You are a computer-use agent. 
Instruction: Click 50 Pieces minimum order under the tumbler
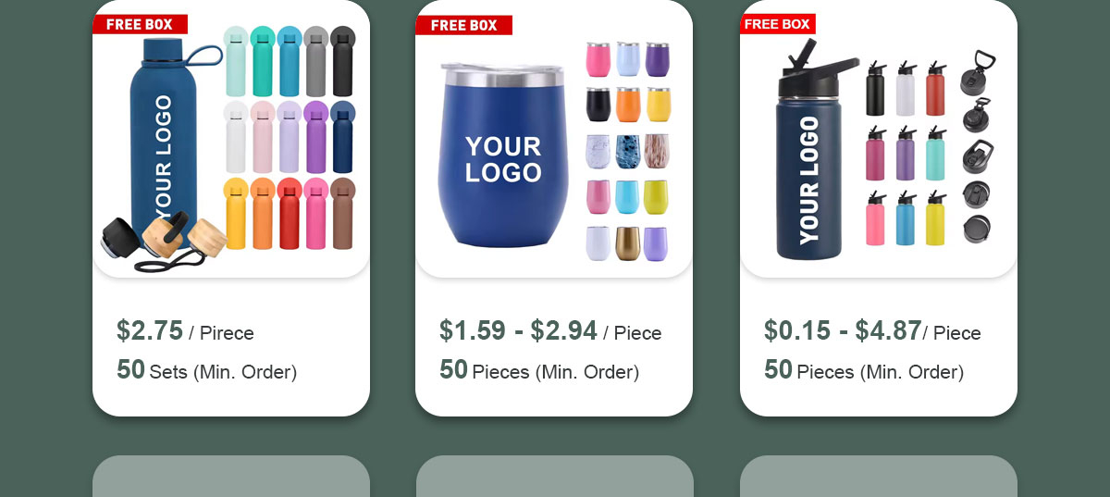point(539,371)
